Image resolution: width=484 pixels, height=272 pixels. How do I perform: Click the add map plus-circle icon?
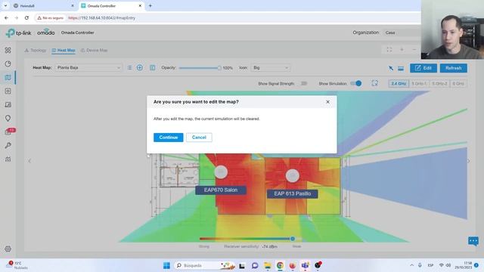click(x=139, y=67)
